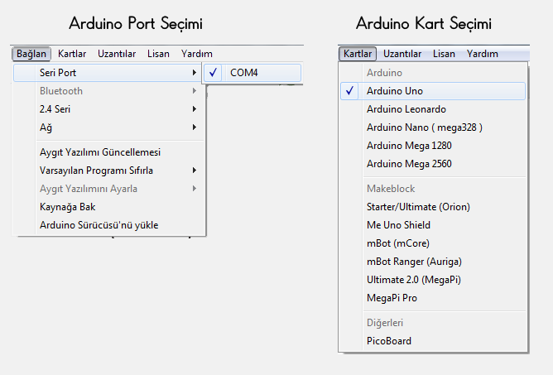Click the Arduino group header label
This screenshot has height=375, width=553.
(384, 73)
